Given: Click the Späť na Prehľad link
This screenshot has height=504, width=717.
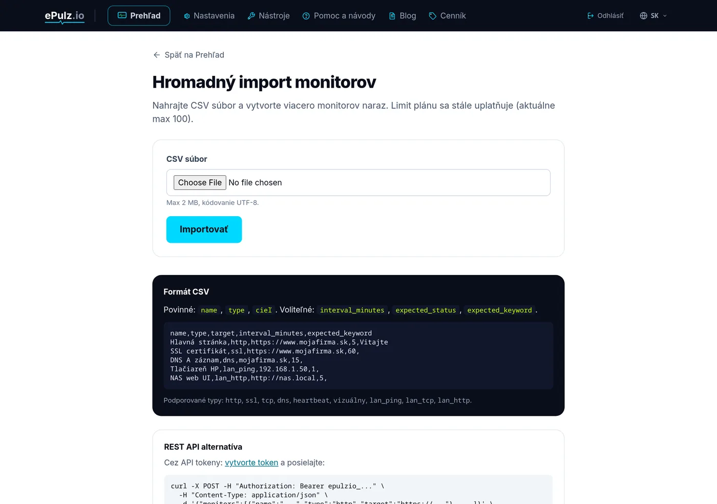Looking at the screenshot, I should pos(188,55).
